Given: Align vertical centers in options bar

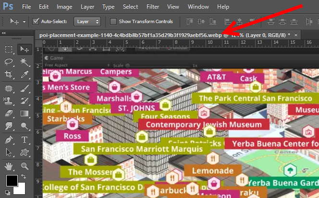Looking at the screenshot, I should [x=201, y=21].
